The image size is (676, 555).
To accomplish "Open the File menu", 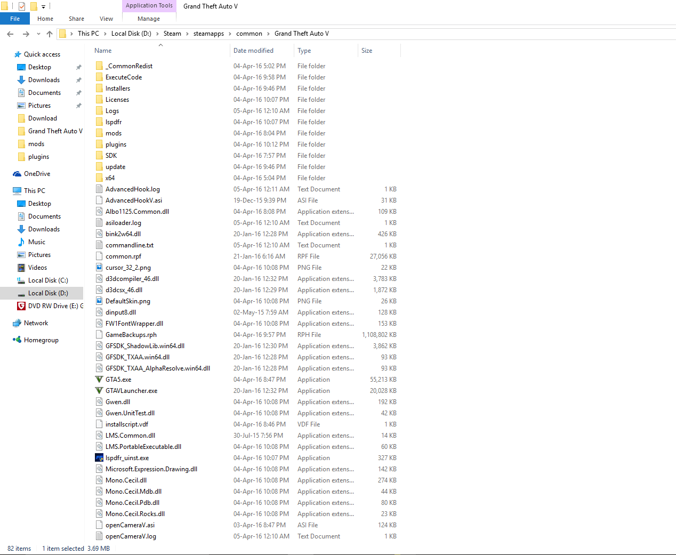I will pos(15,19).
